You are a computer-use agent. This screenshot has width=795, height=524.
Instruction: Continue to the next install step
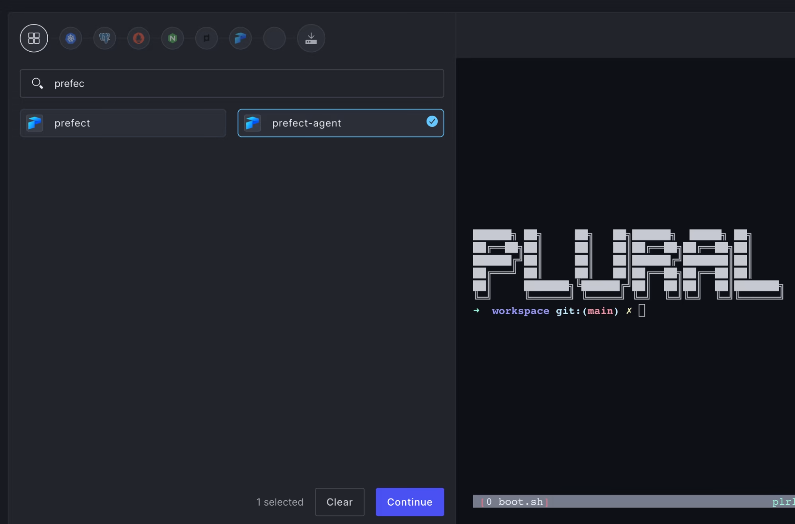(410, 502)
